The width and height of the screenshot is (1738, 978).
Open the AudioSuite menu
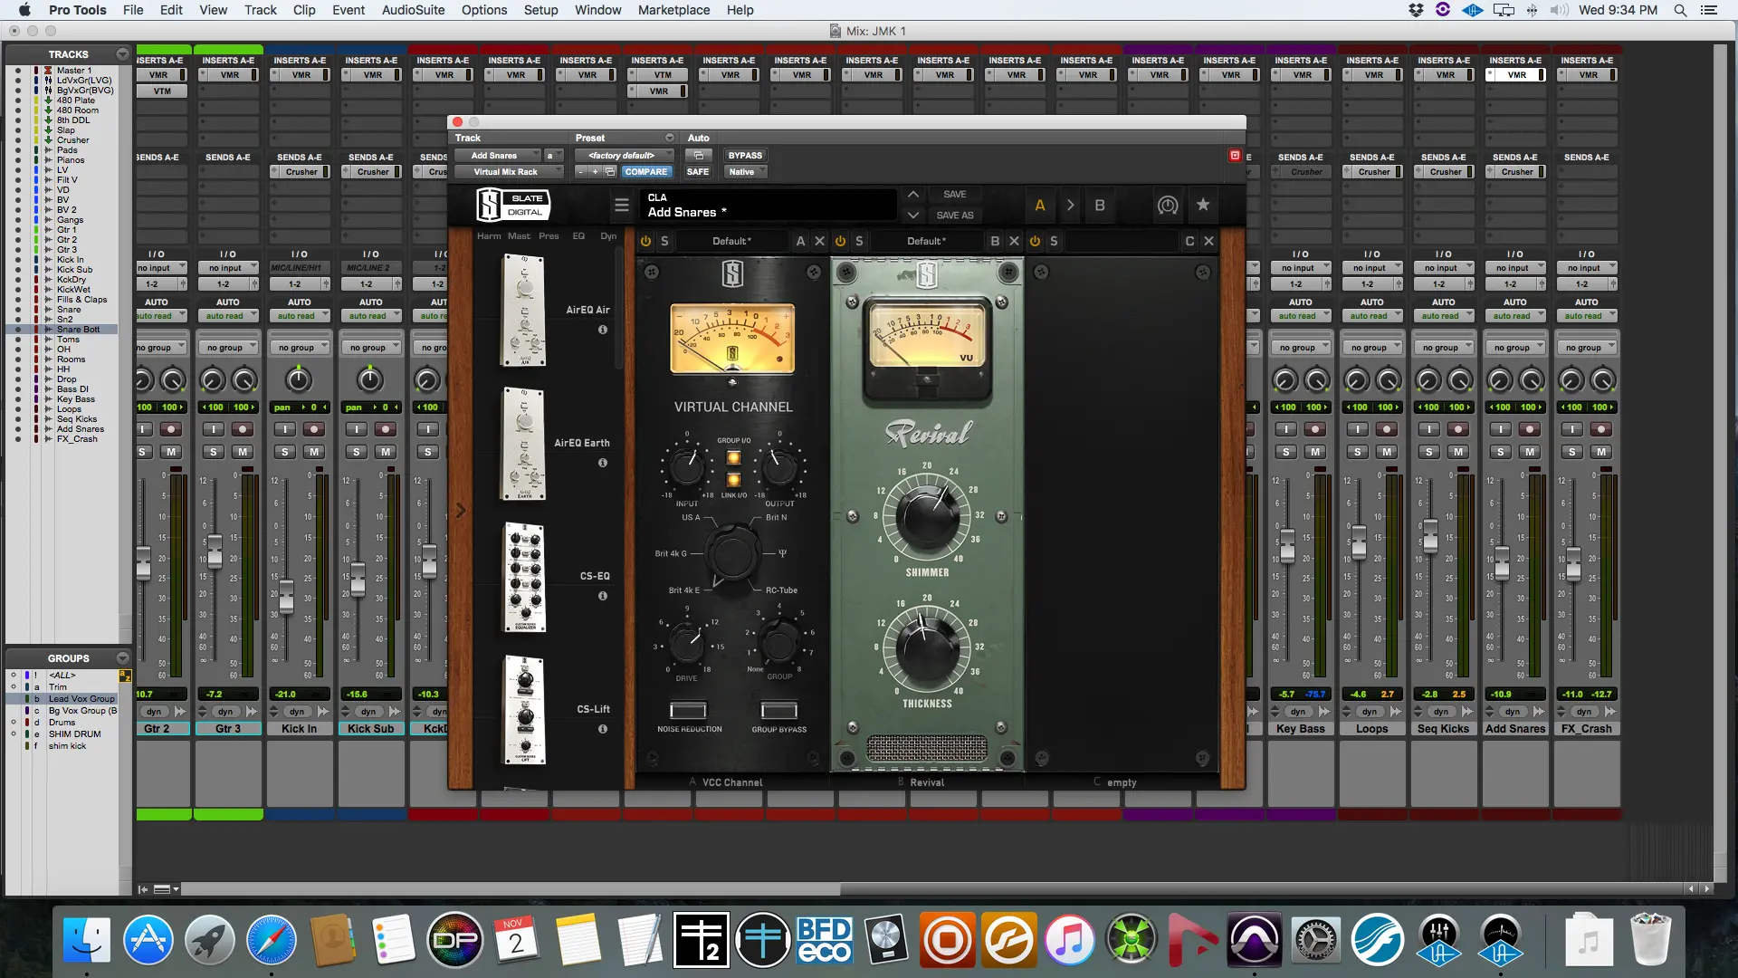pos(413,10)
